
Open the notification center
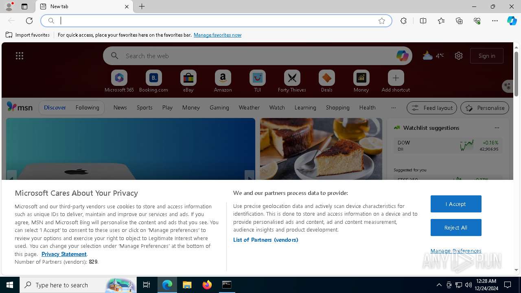point(508,285)
